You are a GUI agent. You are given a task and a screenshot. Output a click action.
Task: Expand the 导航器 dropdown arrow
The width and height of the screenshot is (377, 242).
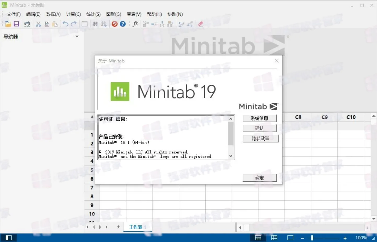[77, 37]
